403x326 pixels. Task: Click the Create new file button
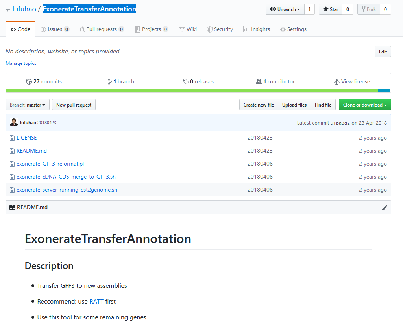[x=259, y=105]
